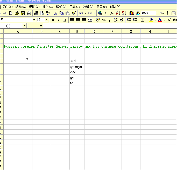Select the Format Painter brush

point(74,13)
